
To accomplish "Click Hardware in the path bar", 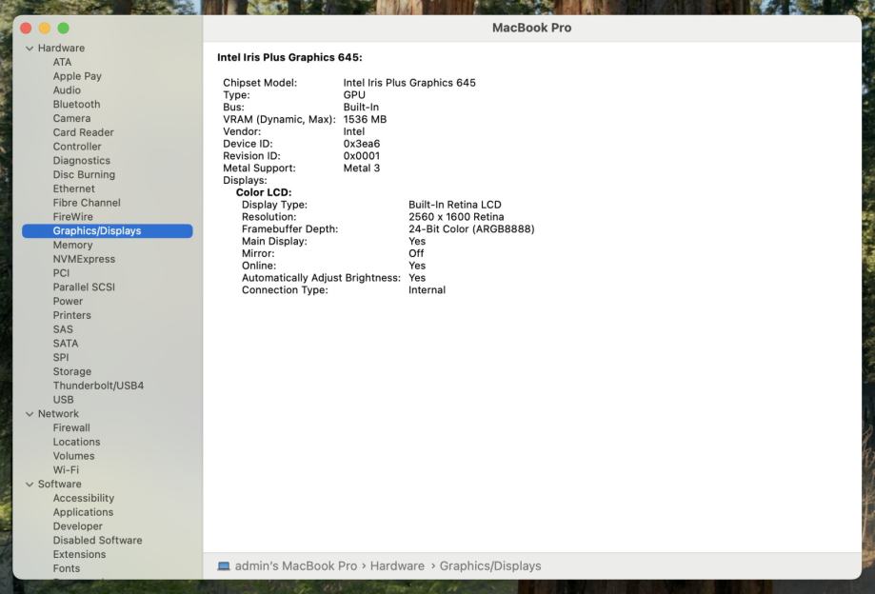I will [x=397, y=566].
